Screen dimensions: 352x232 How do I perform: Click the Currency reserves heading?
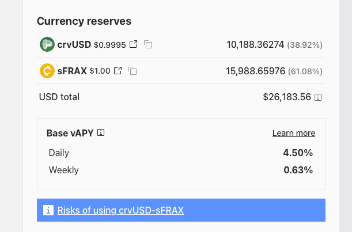point(84,21)
